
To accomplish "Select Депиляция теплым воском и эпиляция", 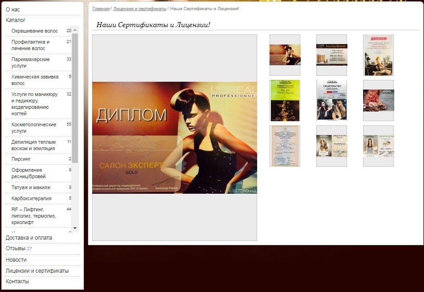I will [x=33, y=145].
